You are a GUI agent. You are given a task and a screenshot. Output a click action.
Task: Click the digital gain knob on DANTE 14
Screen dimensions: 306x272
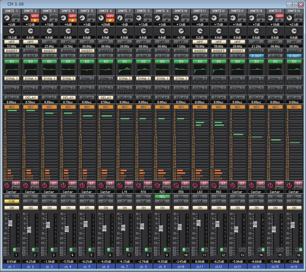[x=256, y=31]
